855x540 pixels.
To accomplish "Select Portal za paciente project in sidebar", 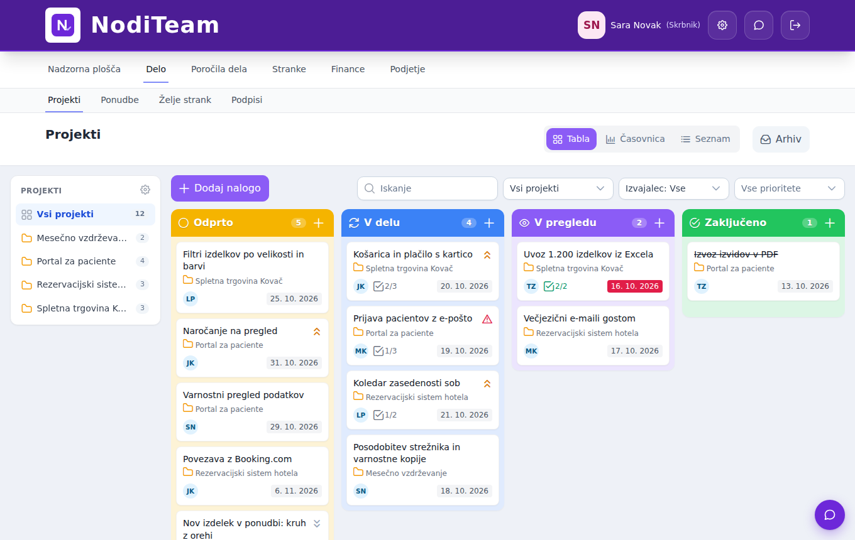I will click(x=85, y=261).
